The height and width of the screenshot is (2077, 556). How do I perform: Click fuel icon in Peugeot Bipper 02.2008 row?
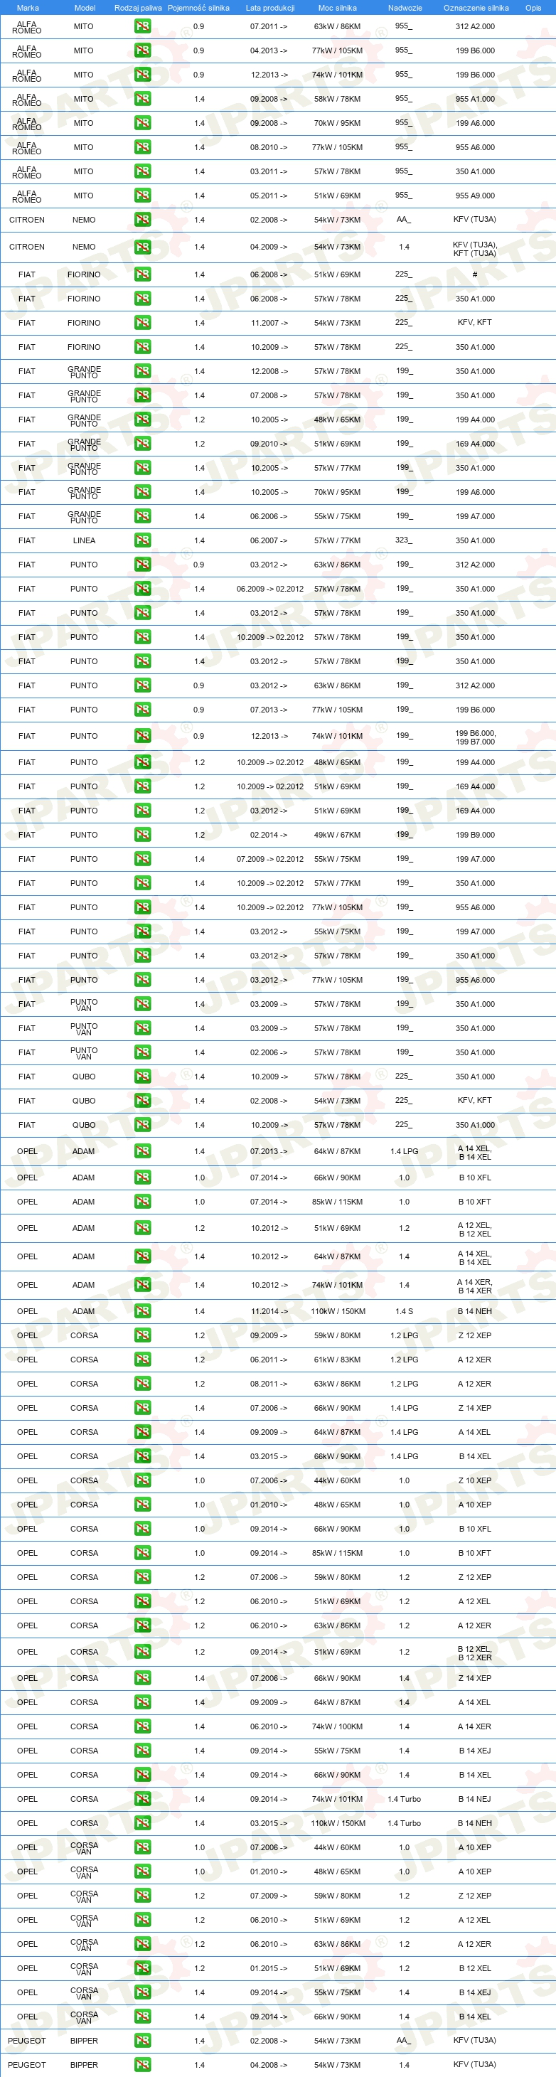(143, 2041)
